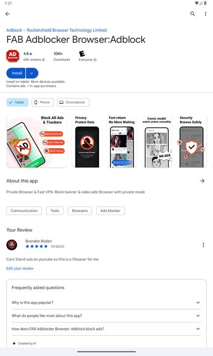Tap the info icon beside 63K reviews
Screen dimensions: 213x356
43,60
